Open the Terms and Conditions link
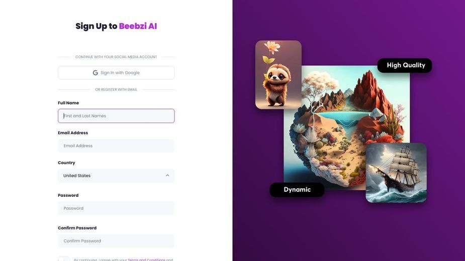 pos(146,260)
